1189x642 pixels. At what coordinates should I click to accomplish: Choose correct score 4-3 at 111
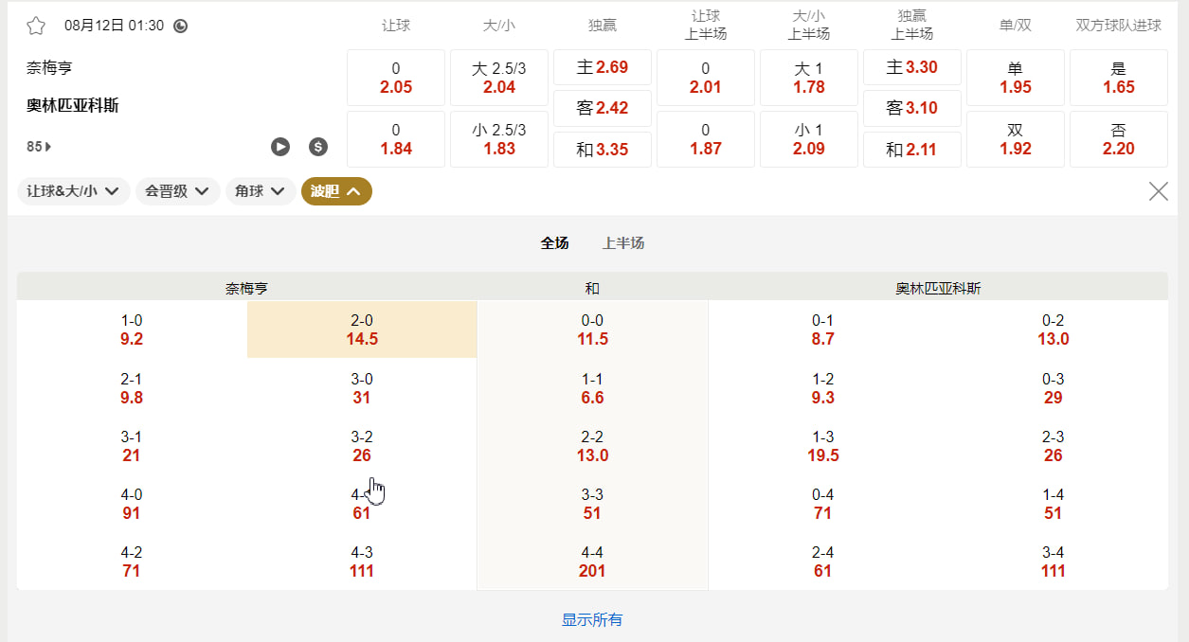[x=362, y=562]
